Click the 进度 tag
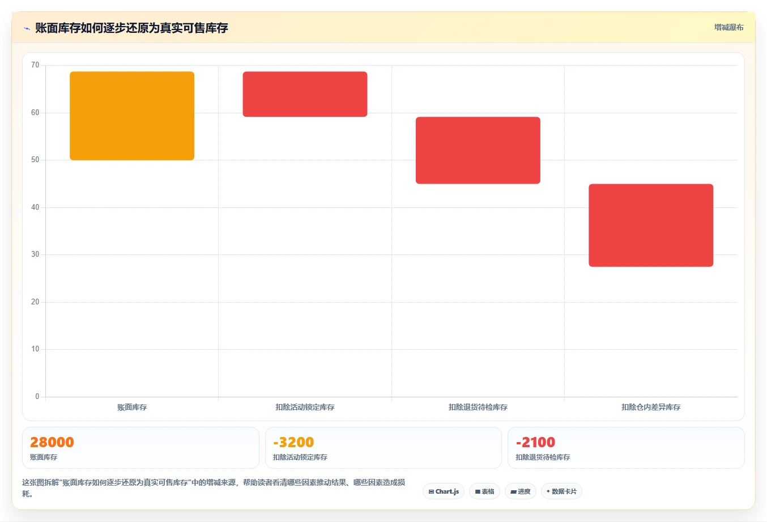Screen dimensions: 767x522 pos(521,491)
